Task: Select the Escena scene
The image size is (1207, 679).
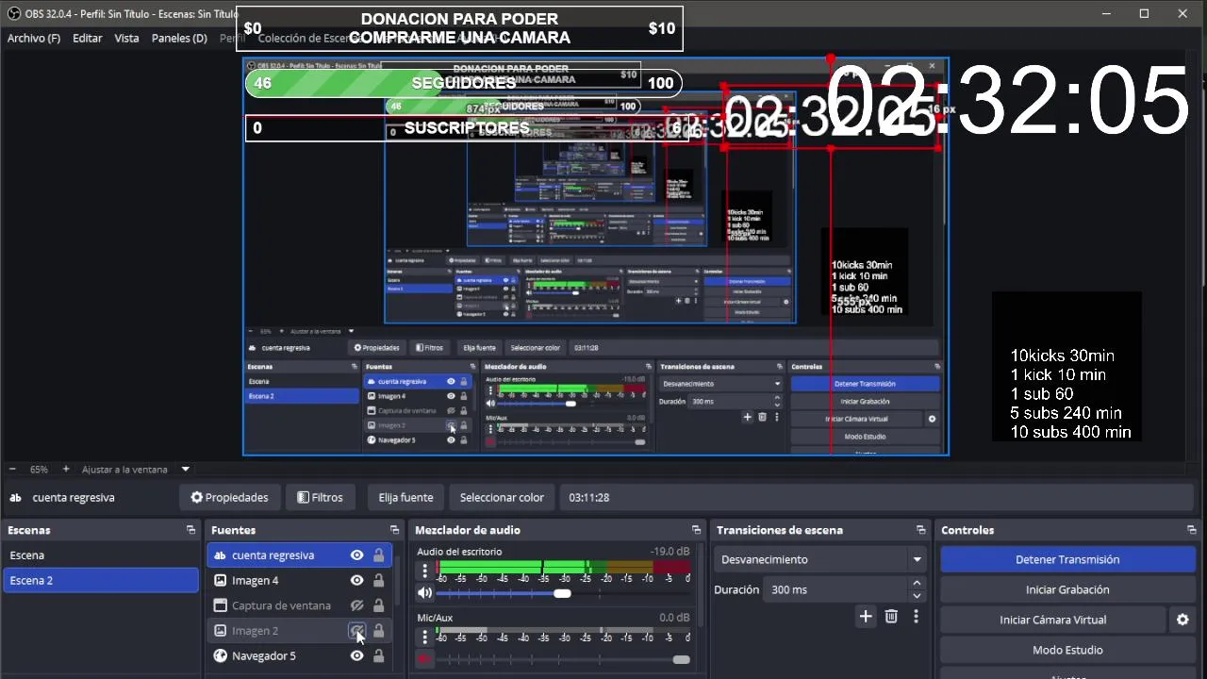Action: coord(101,555)
